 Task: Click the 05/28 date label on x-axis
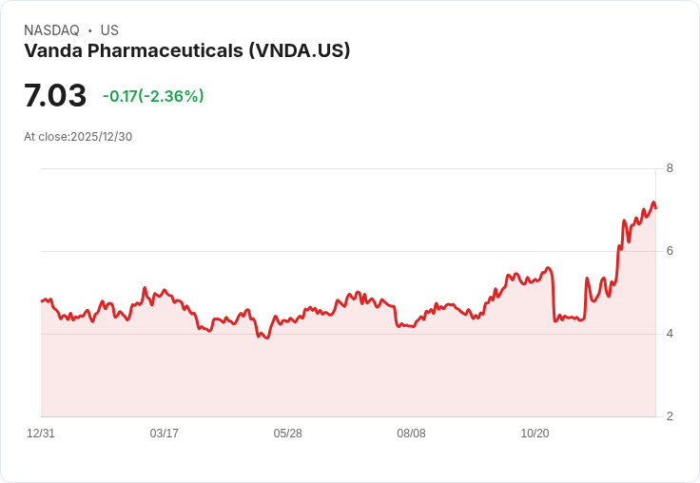click(x=287, y=434)
